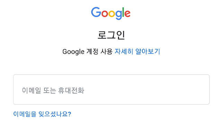Click the first red o in Google logo
The height and width of the screenshot is (125, 222).
click(105, 14)
